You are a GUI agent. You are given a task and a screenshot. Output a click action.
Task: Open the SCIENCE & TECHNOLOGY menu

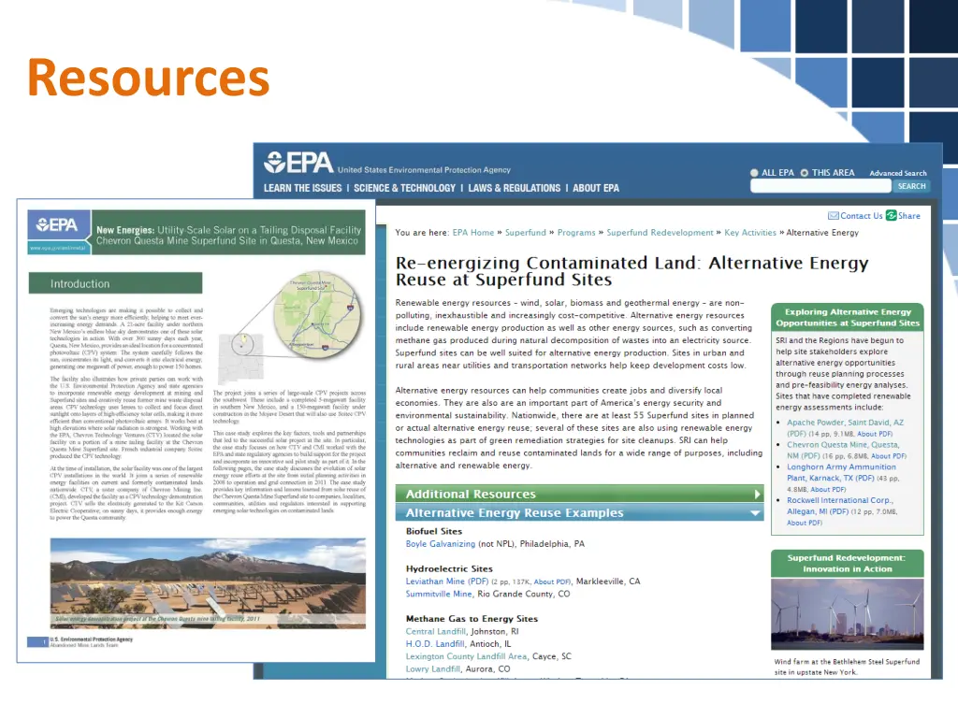(404, 188)
